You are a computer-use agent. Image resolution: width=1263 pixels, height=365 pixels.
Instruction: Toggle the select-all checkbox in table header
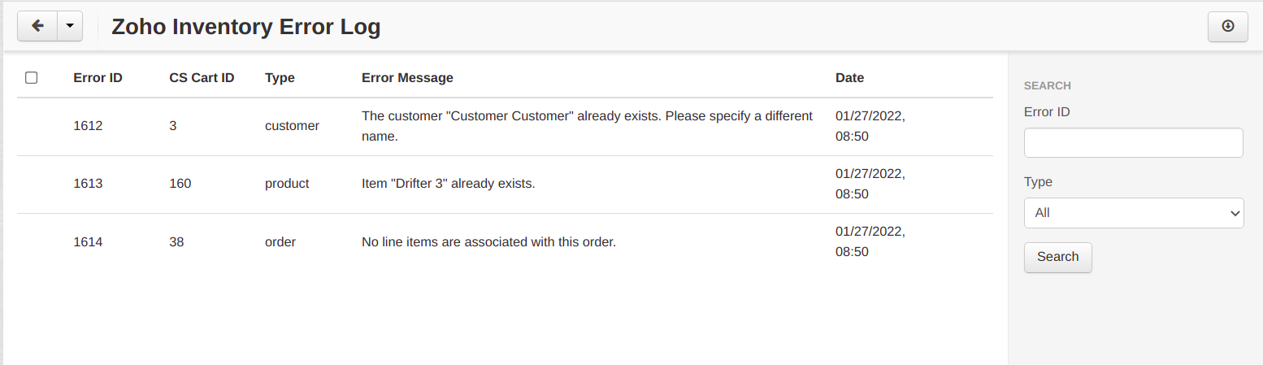(32, 78)
